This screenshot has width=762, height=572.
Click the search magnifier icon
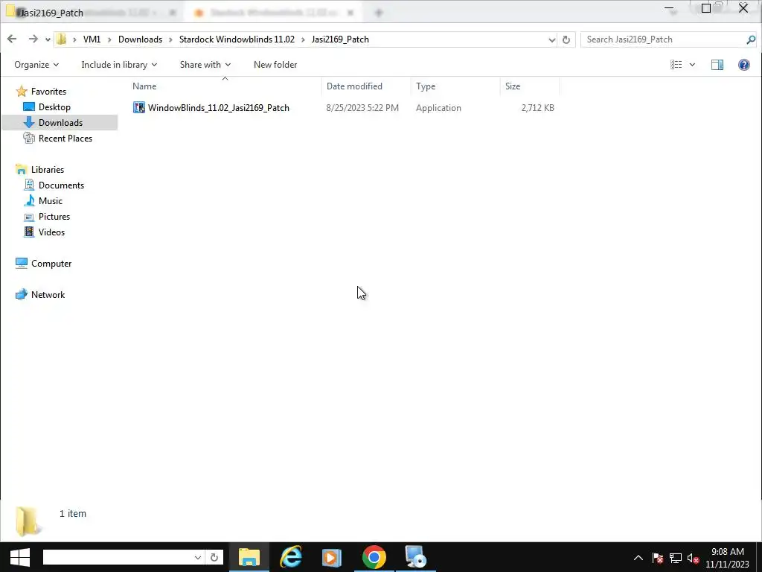click(751, 40)
